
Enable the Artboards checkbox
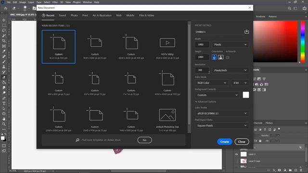(228, 58)
